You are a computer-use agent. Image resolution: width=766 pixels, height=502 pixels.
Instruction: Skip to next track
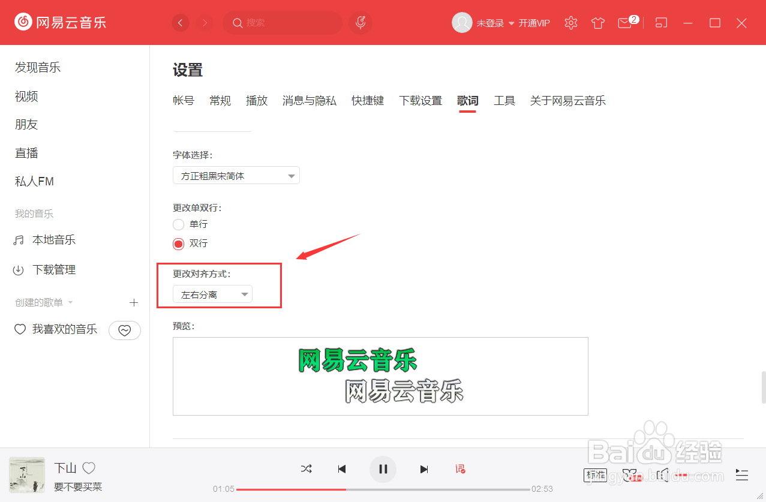(424, 469)
